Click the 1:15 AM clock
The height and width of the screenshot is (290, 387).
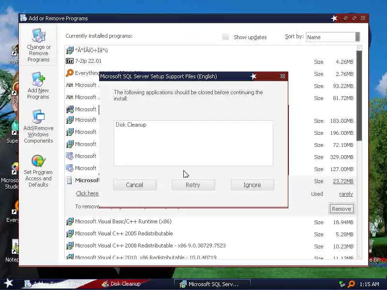(x=369, y=284)
